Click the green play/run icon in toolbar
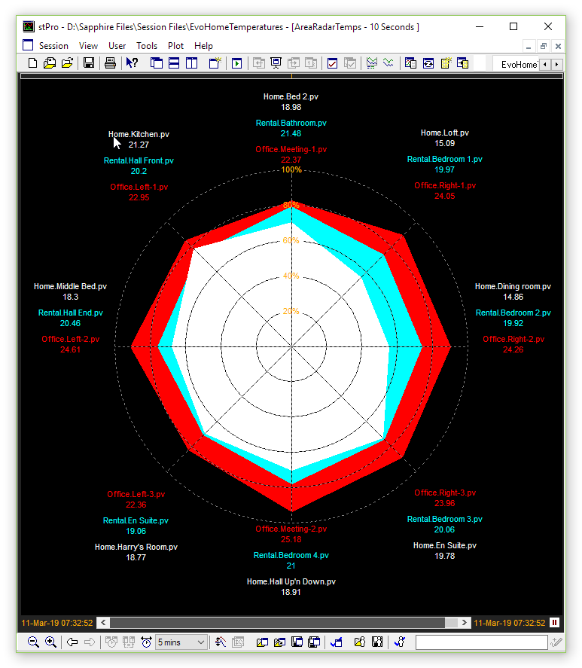This screenshot has height=668, width=582. point(236,63)
